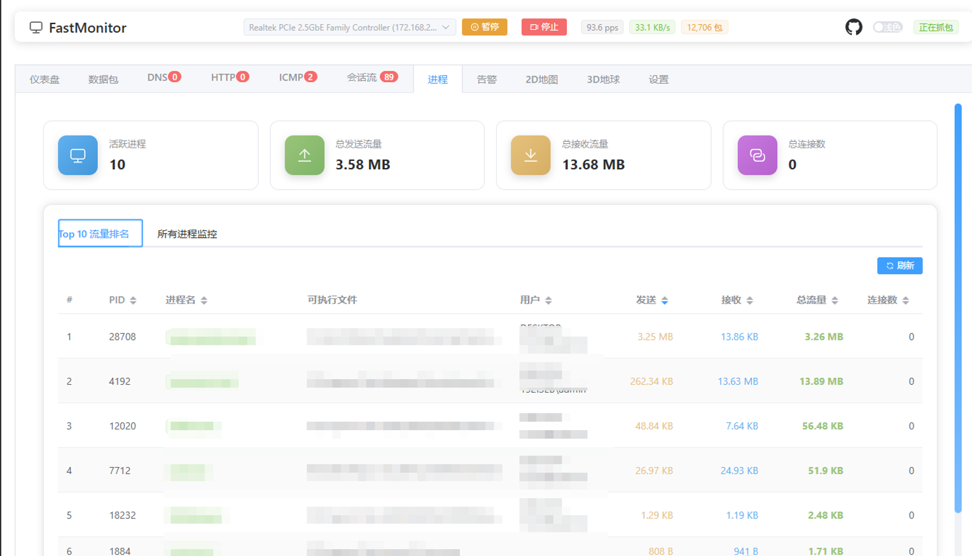Switch to 所有进程监控 sub-tab

pyautogui.click(x=187, y=234)
